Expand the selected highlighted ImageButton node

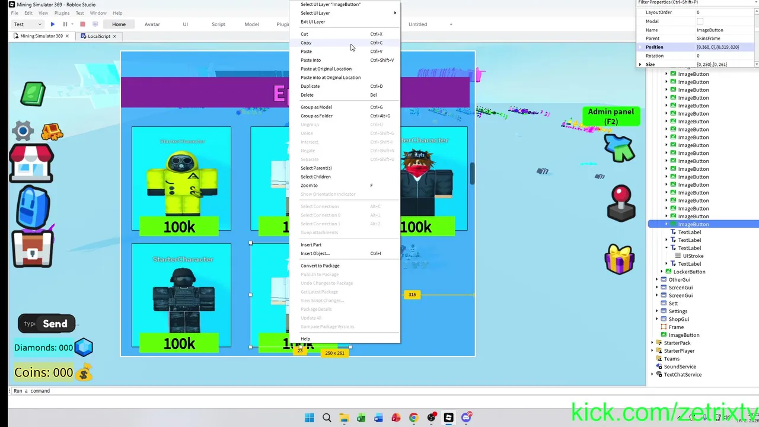tap(666, 224)
